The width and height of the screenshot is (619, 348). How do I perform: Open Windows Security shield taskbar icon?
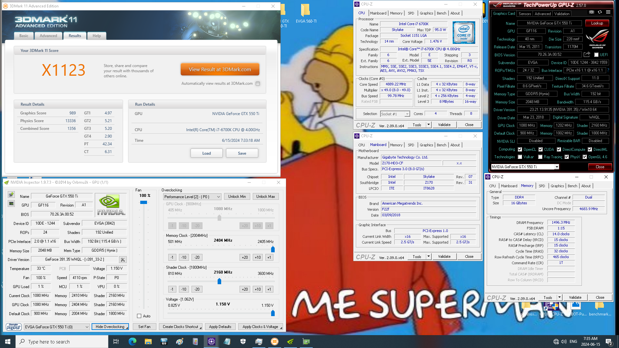(x=243, y=342)
